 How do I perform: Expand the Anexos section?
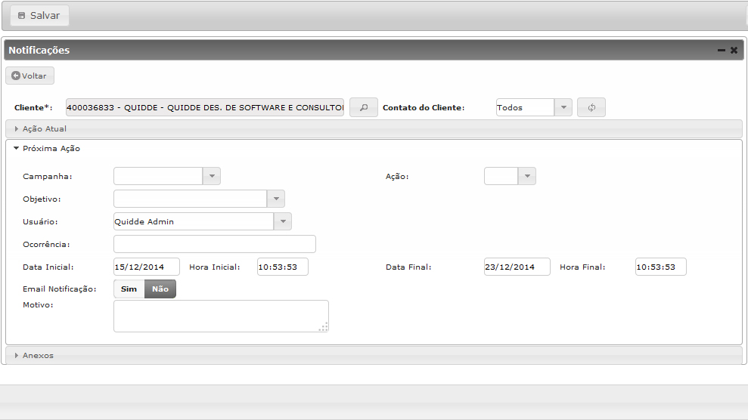(x=374, y=355)
